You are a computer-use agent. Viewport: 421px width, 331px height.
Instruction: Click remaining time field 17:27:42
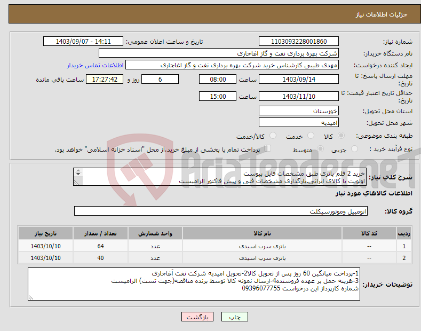105,79
